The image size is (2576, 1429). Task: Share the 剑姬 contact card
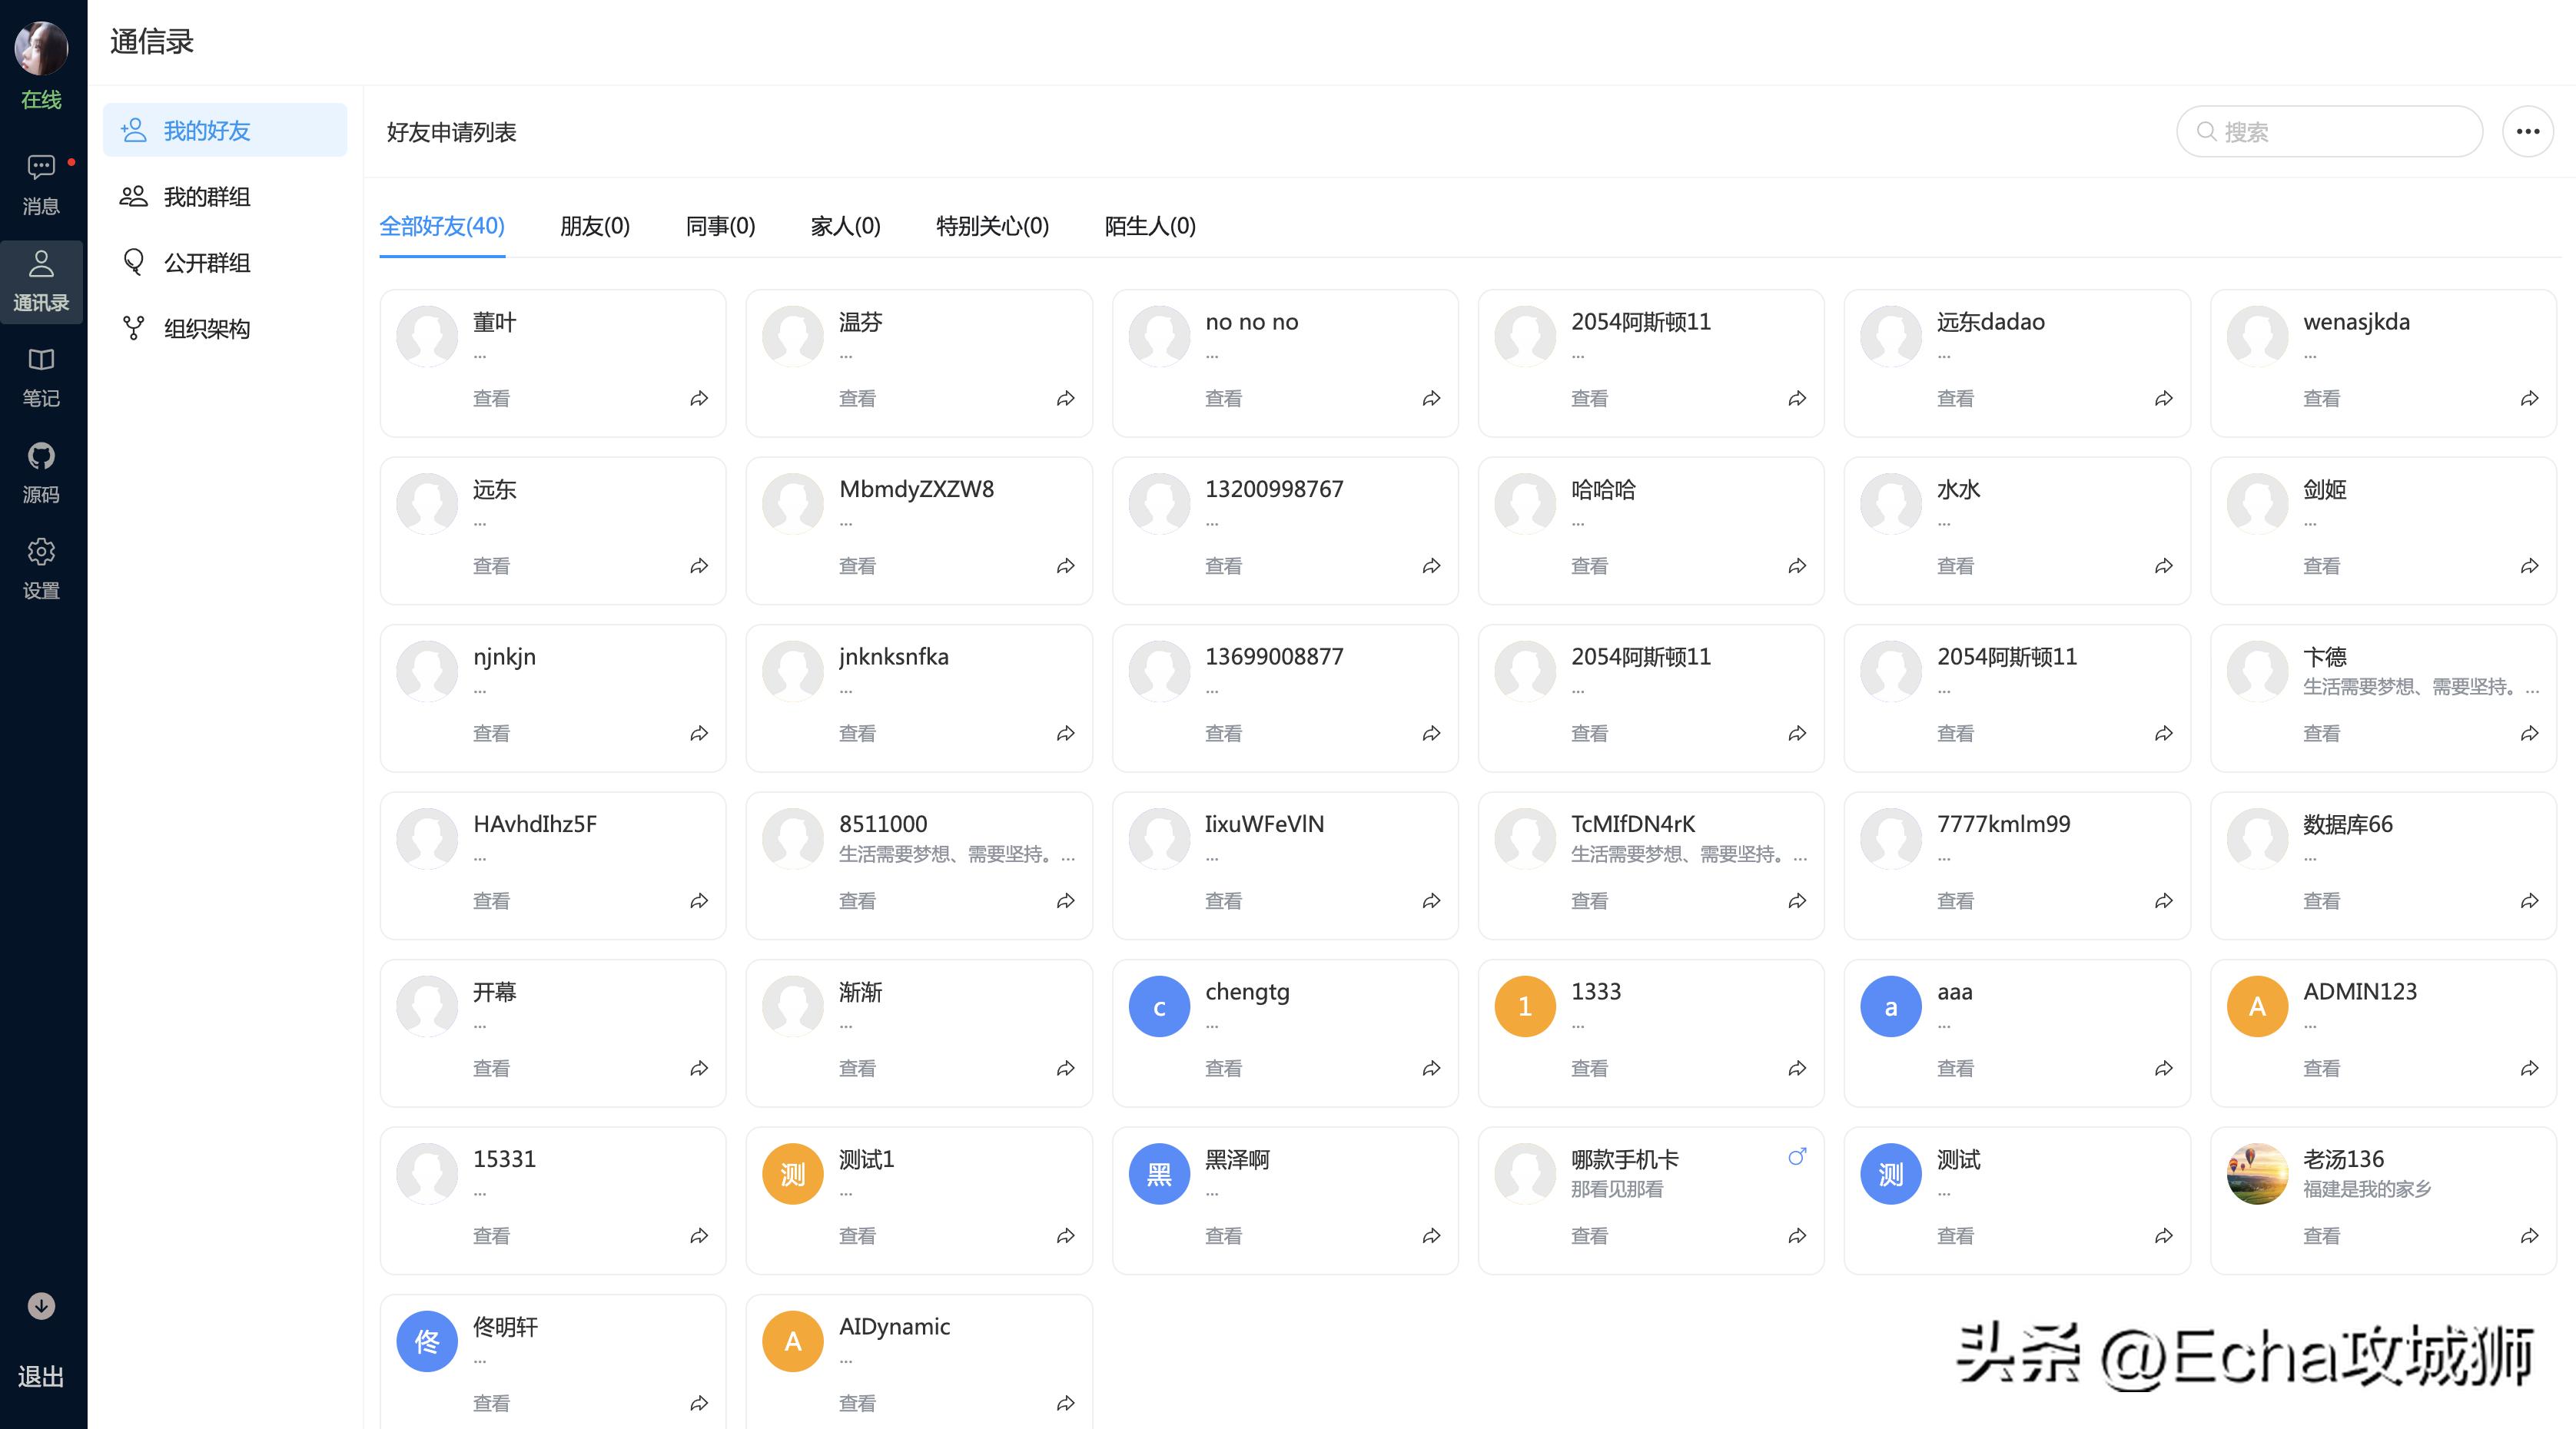(x=2529, y=565)
